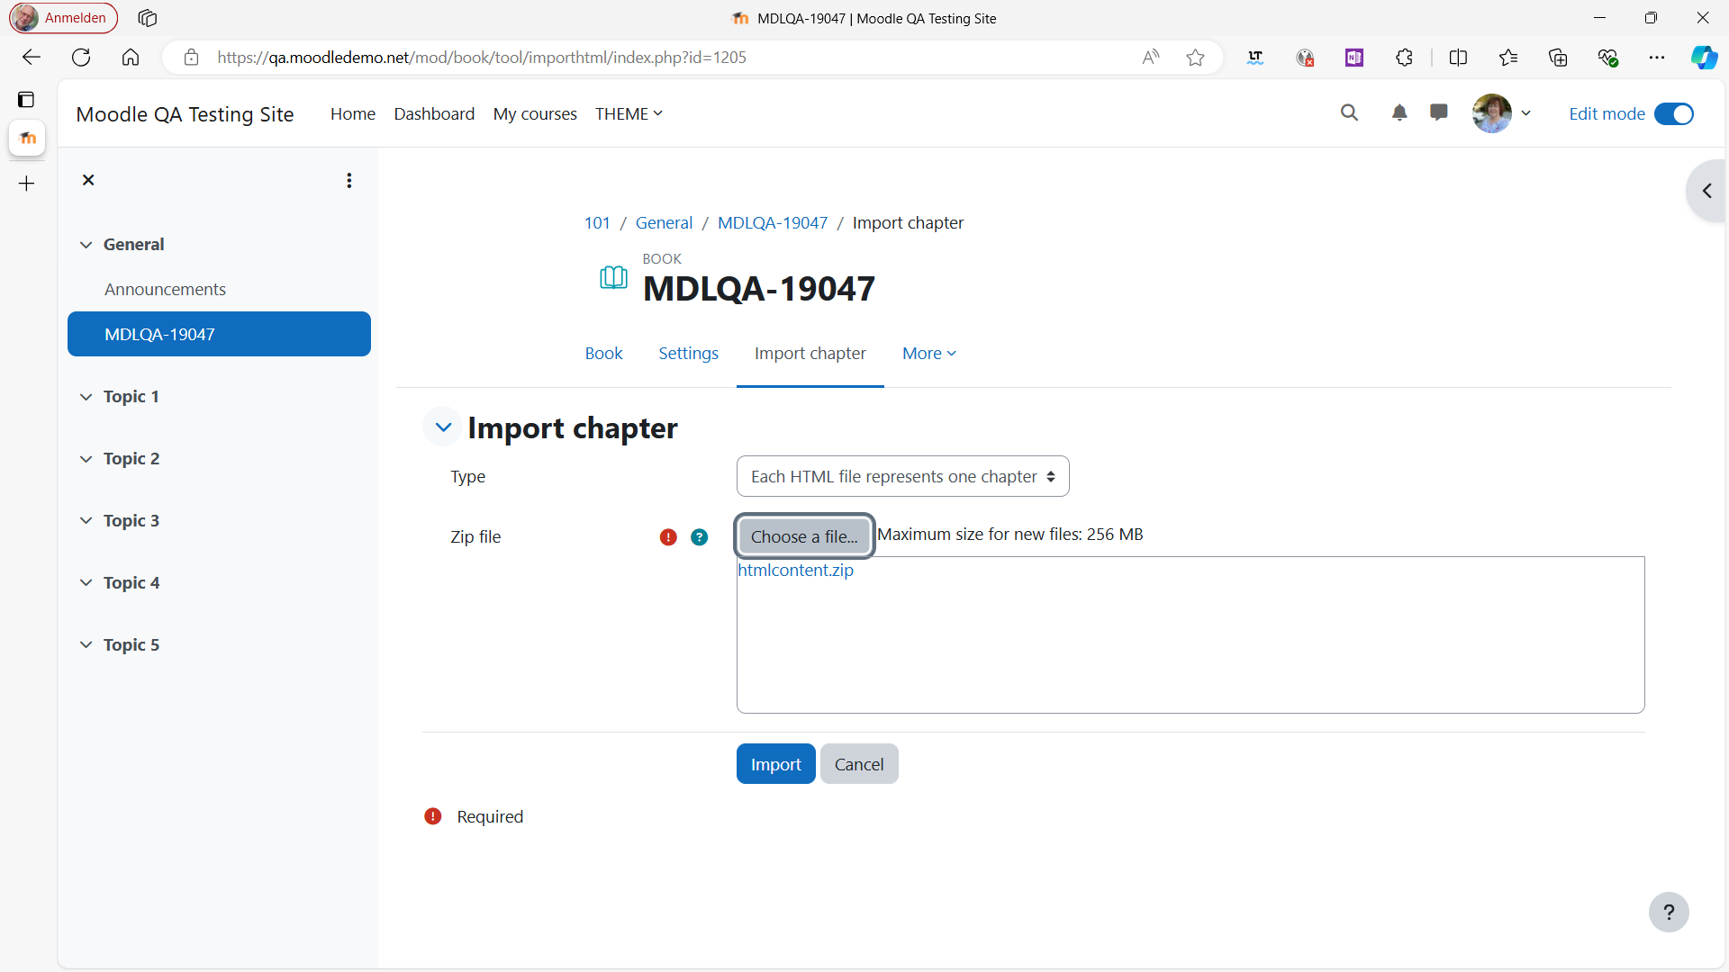Follow MDLQA-19047 breadcrumb link
1729x972 pixels.
773,223
